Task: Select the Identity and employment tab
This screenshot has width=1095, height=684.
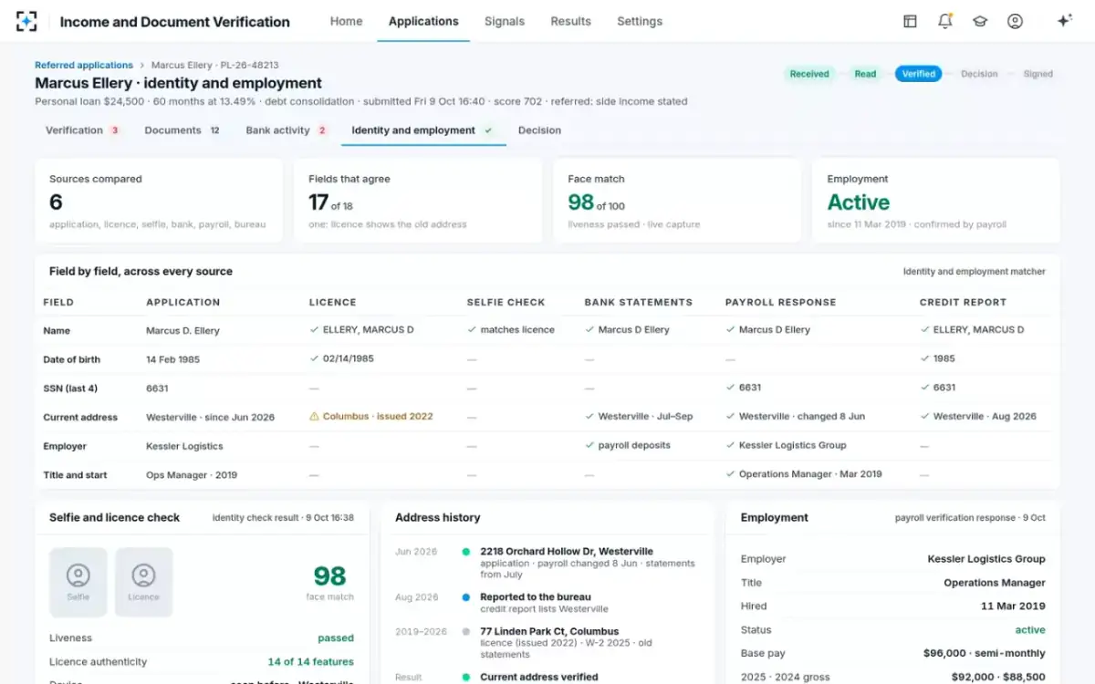Action: pyautogui.click(x=423, y=130)
